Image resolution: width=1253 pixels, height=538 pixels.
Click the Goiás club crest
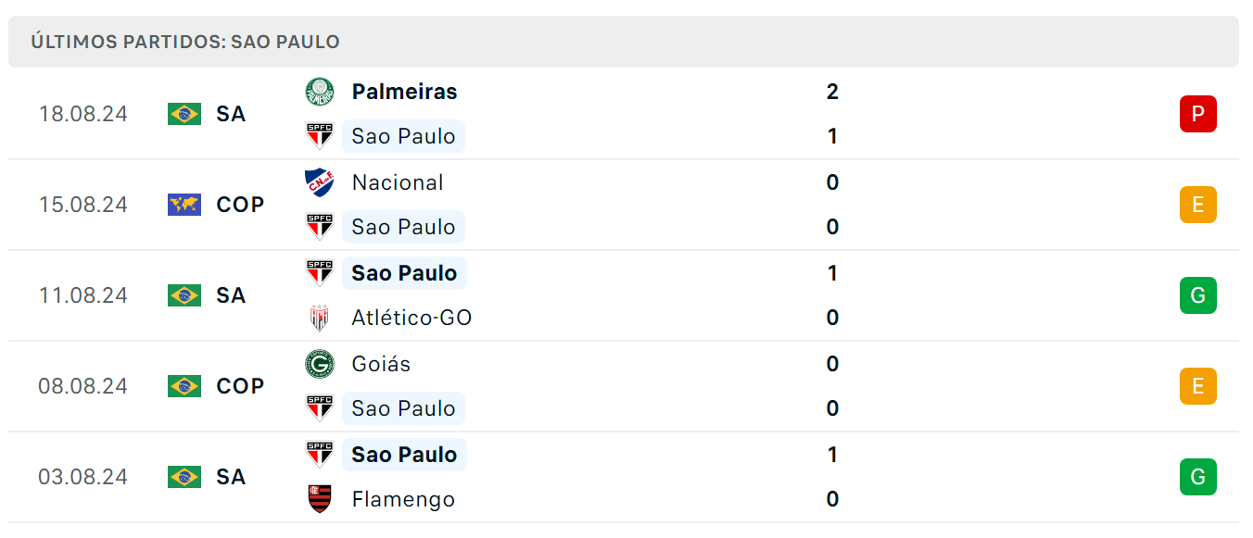[x=320, y=364]
